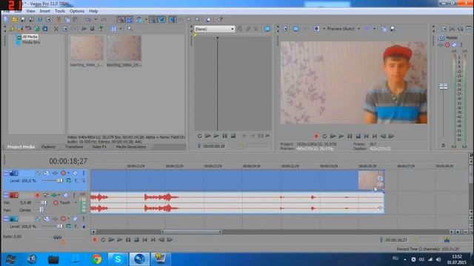474x266 pixels.
Task: Click the audio track Vol slider handle
Action: (x=44, y=202)
